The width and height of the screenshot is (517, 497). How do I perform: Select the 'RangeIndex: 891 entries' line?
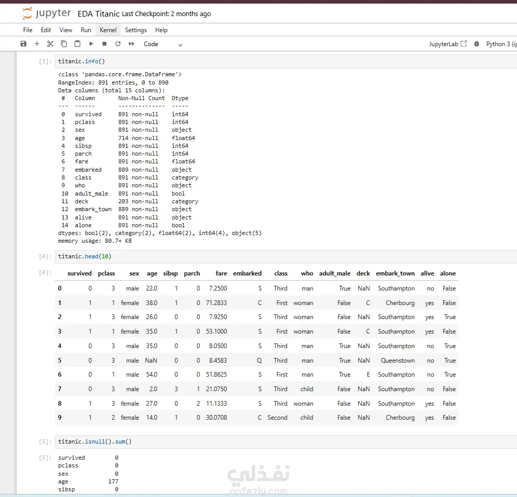click(113, 82)
